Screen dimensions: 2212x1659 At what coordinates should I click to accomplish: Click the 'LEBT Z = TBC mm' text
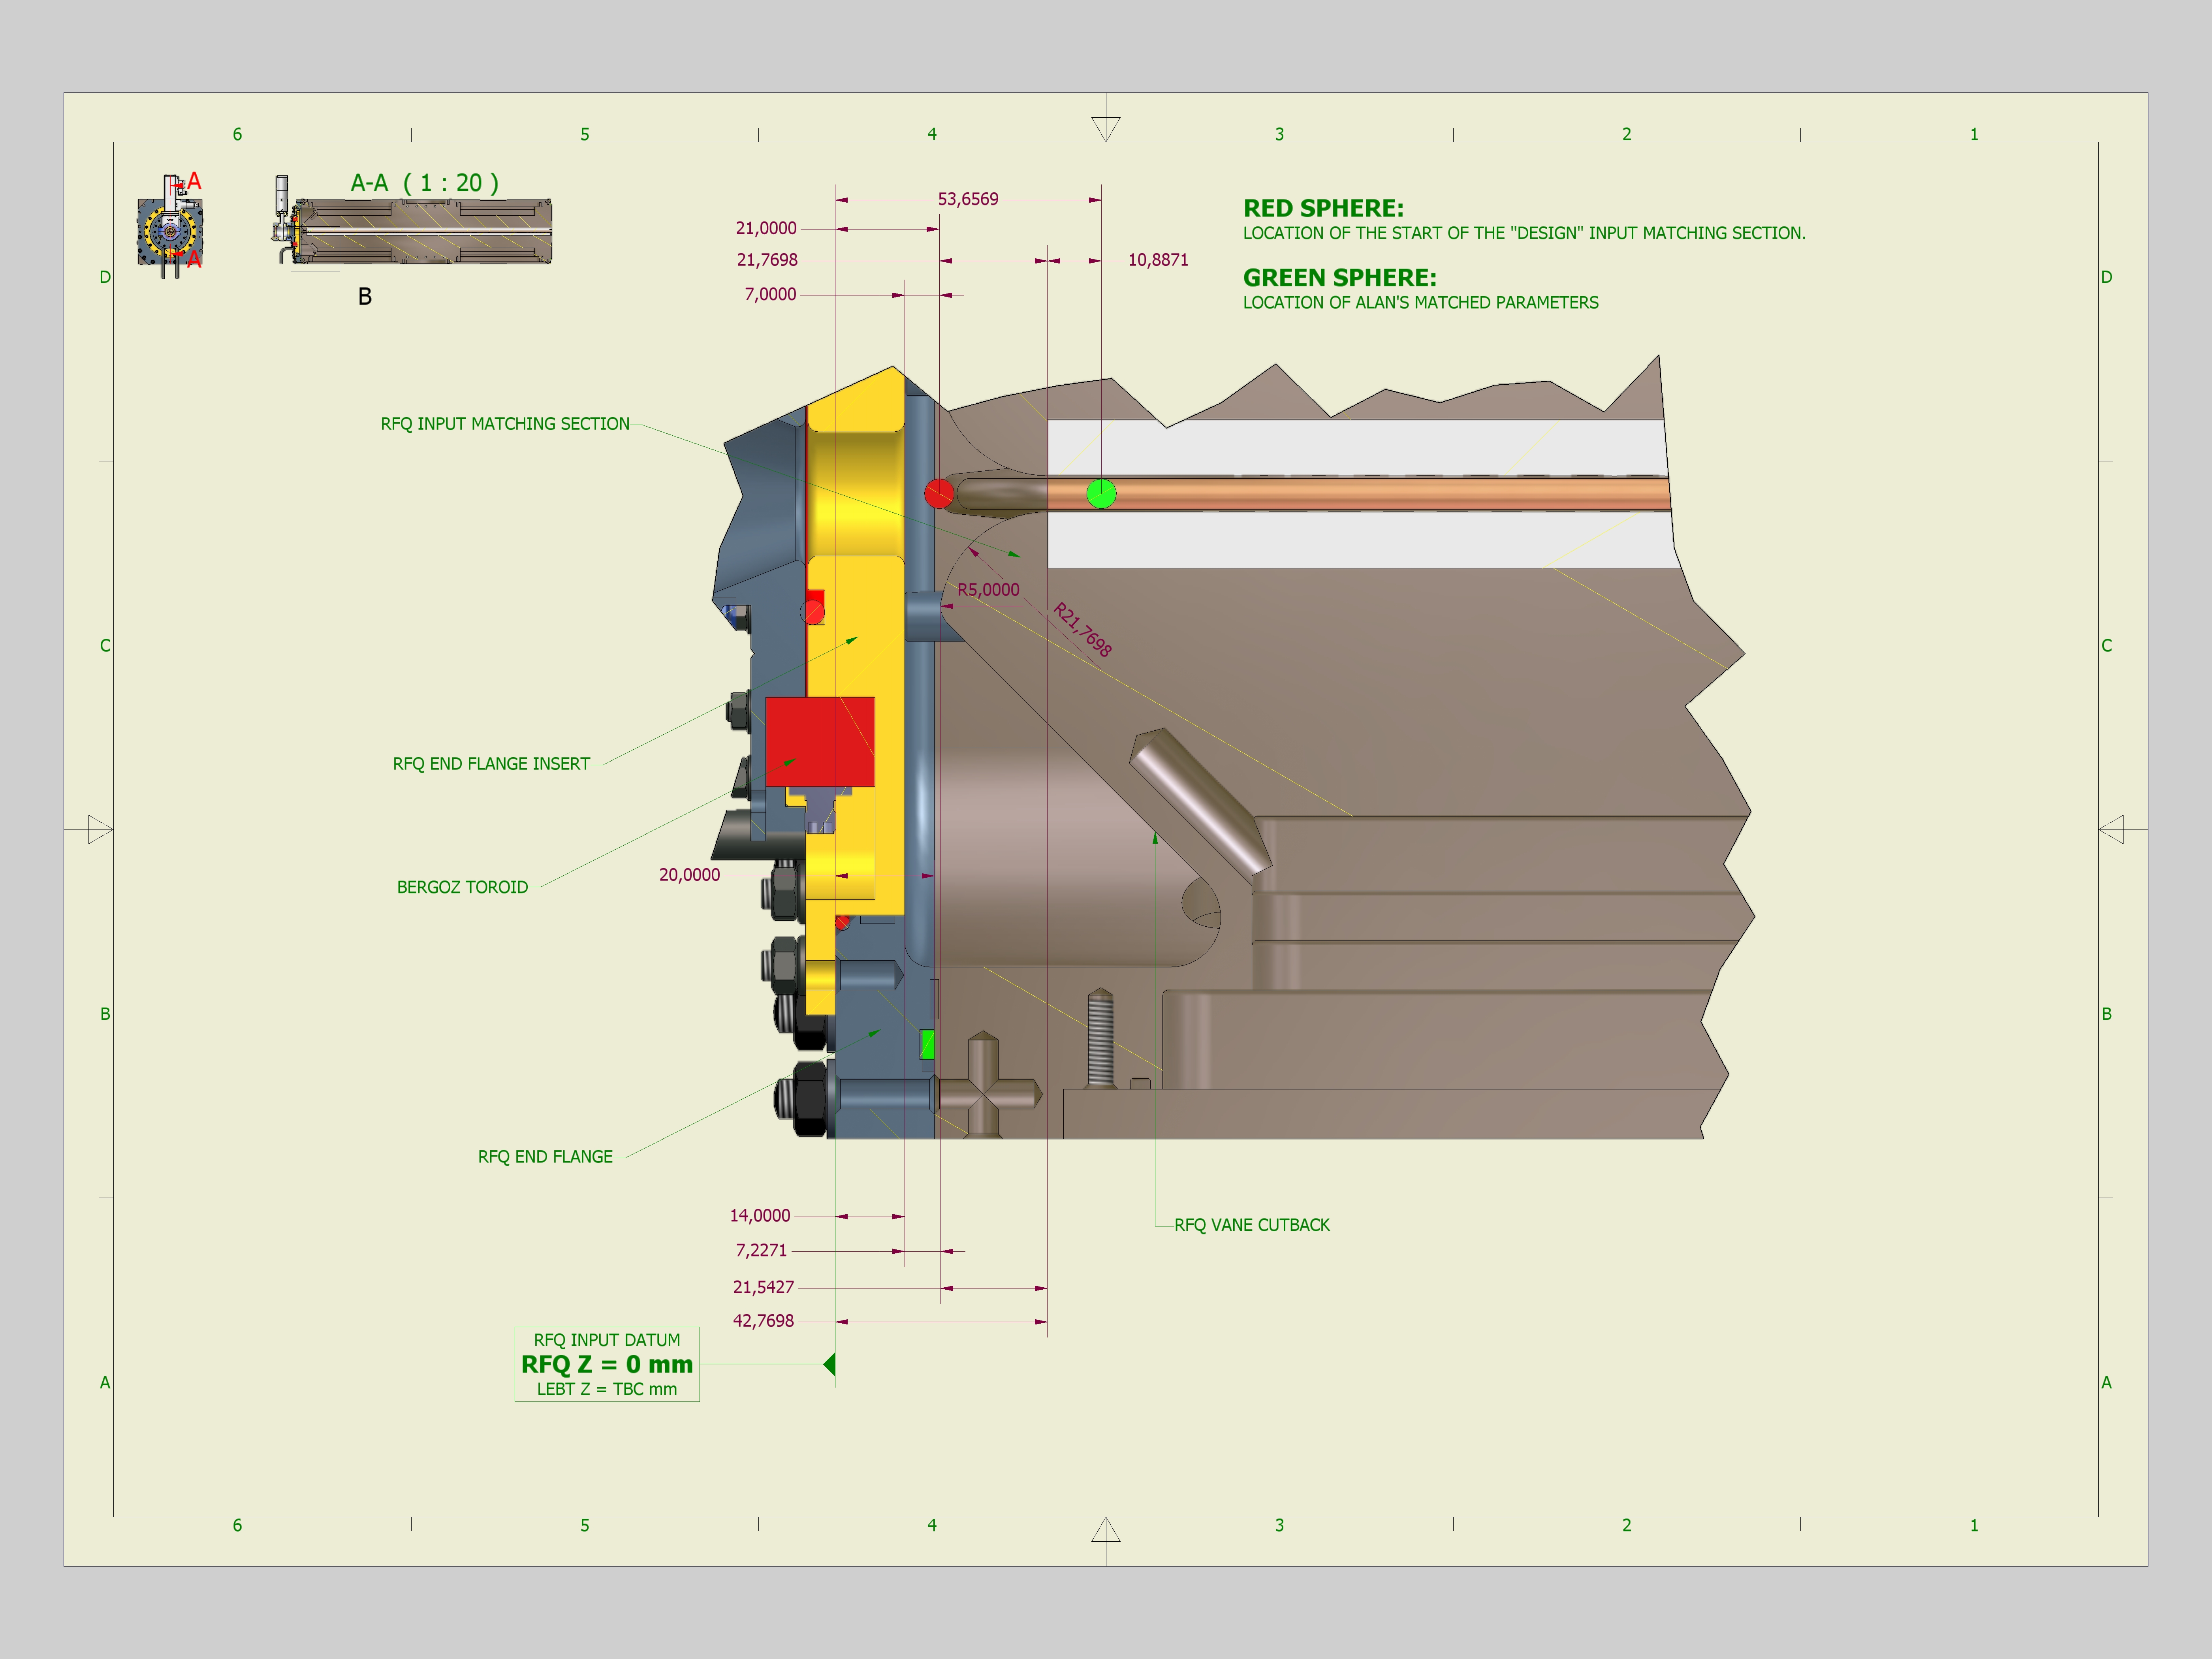[607, 1389]
